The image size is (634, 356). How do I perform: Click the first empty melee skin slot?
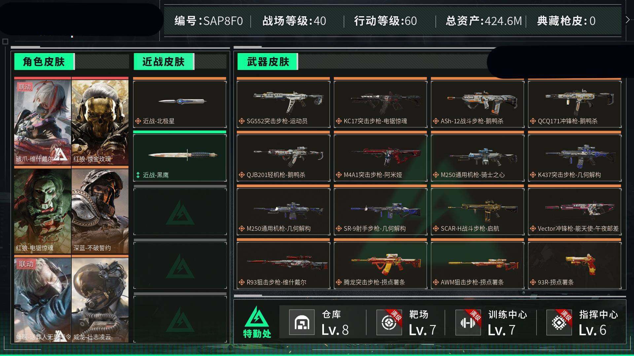tap(180, 212)
